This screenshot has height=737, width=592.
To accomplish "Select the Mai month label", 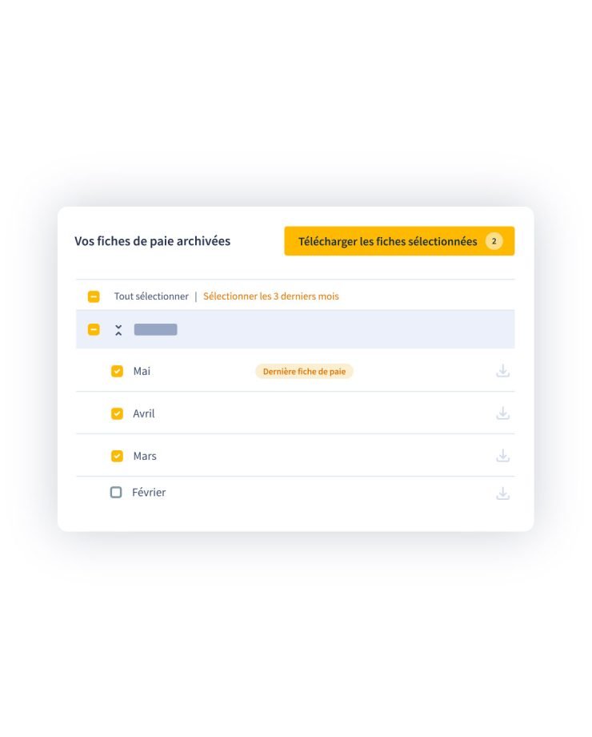I will [142, 372].
